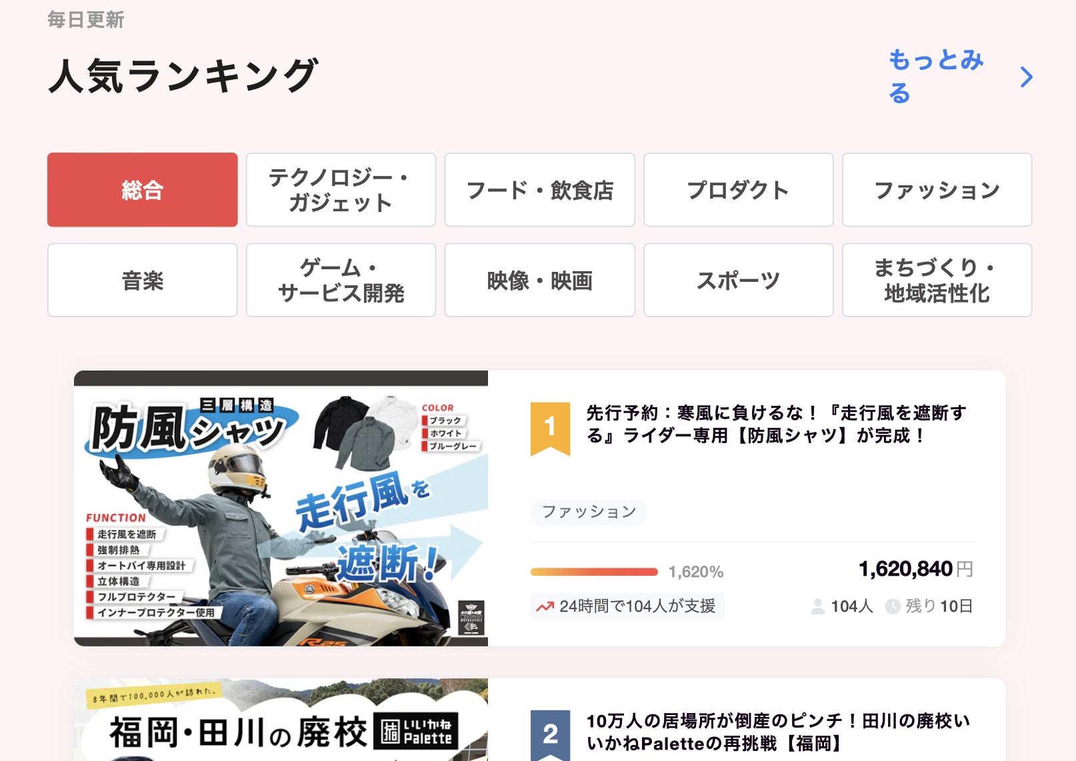Select the スポーツ category tab
This screenshot has width=1076, height=761.
(x=738, y=280)
